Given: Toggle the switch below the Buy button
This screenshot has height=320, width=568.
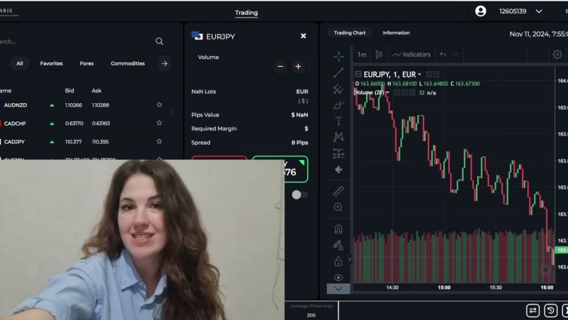Looking at the screenshot, I should tap(299, 194).
